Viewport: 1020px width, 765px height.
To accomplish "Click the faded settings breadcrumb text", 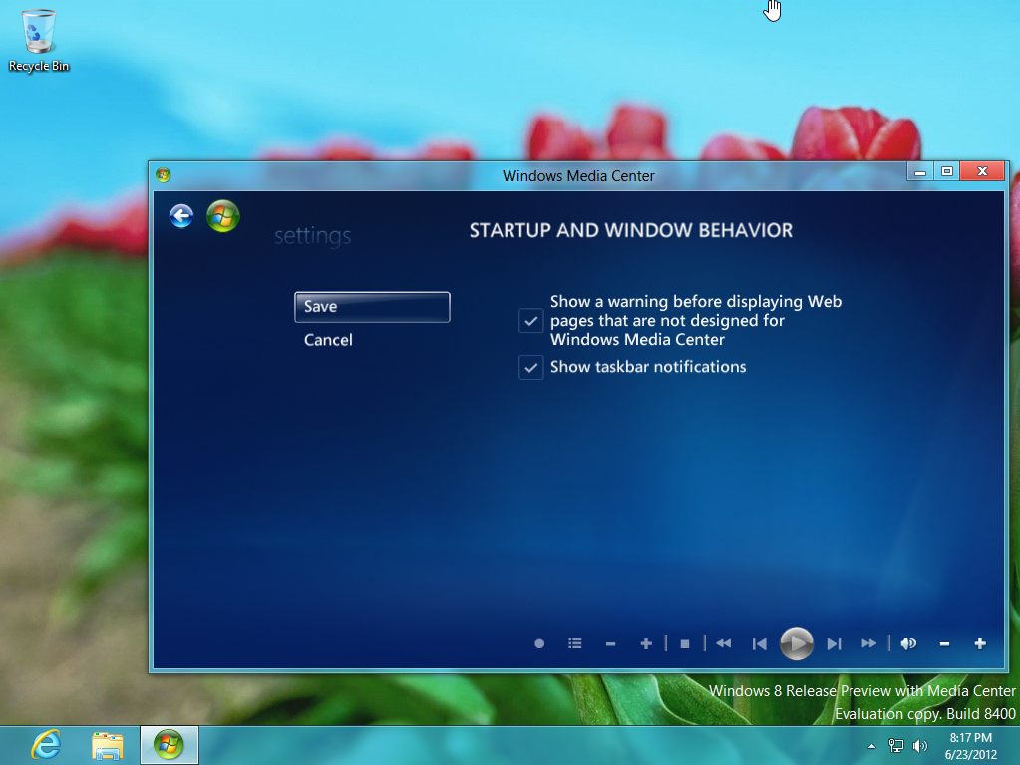I will (x=313, y=236).
